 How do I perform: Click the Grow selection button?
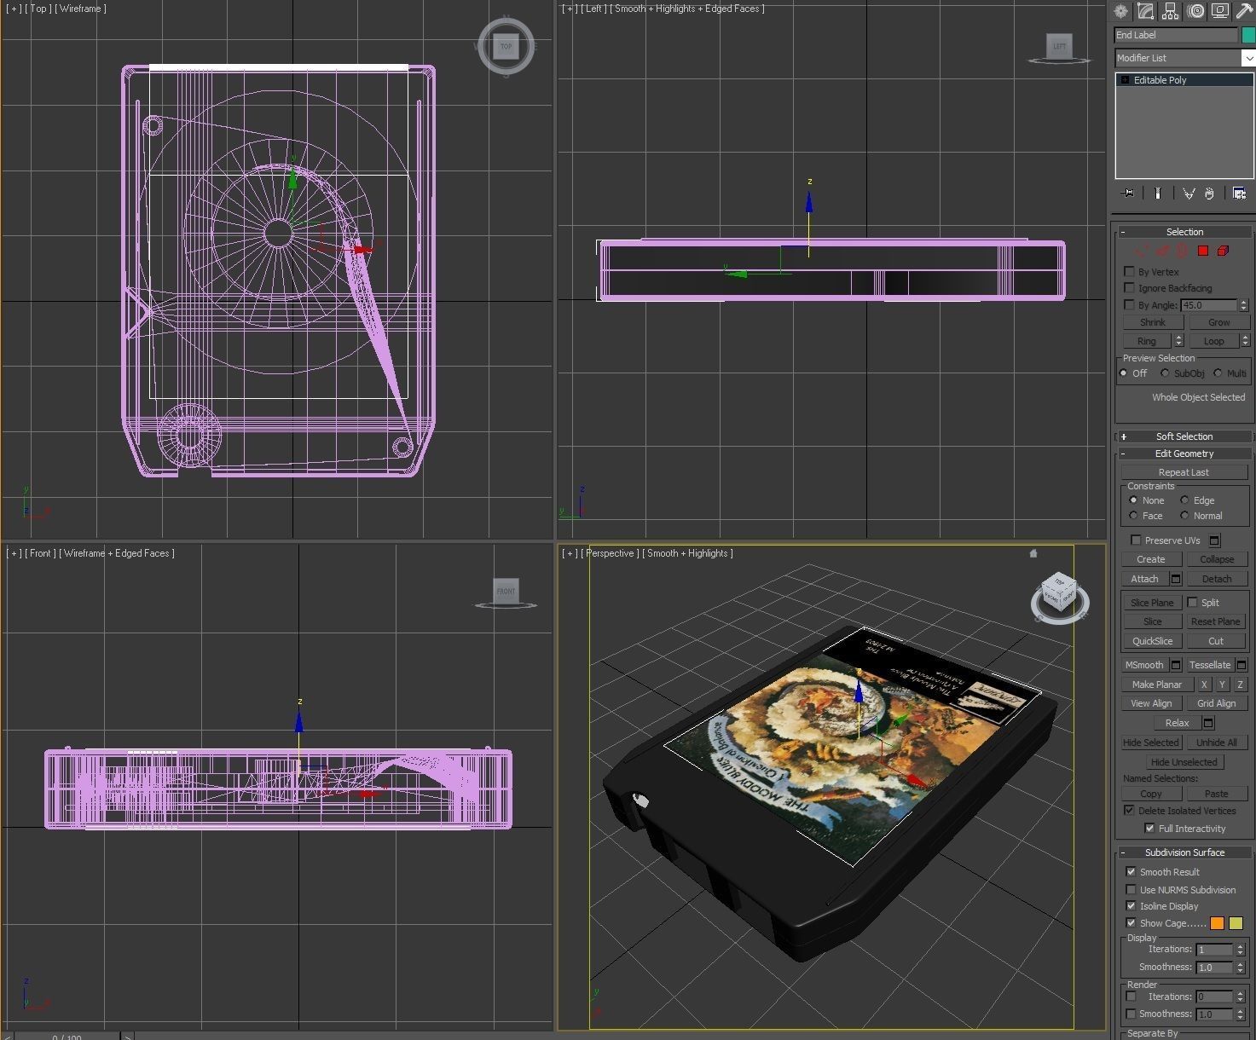point(1218,322)
